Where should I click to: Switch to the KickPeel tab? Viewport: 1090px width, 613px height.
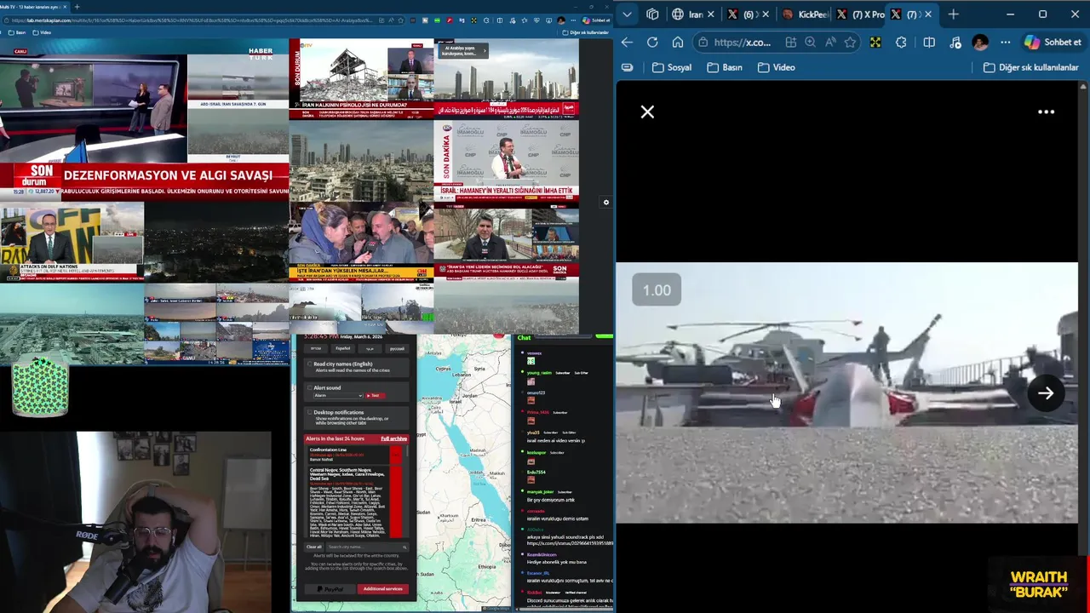[x=804, y=14]
